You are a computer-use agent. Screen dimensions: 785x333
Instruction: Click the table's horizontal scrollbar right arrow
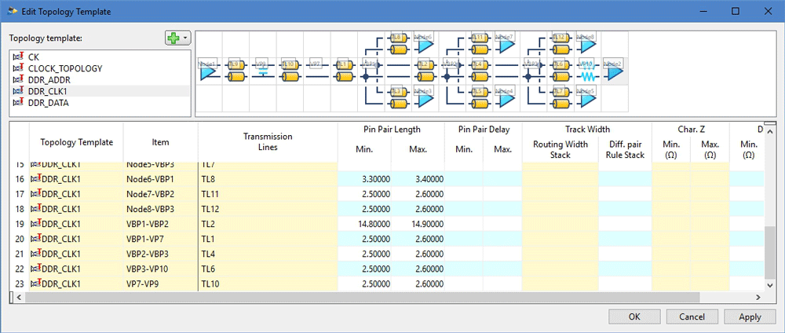(x=759, y=298)
